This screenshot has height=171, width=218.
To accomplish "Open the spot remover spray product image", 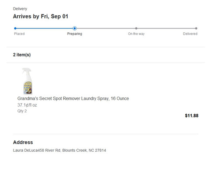I will coord(27,81).
